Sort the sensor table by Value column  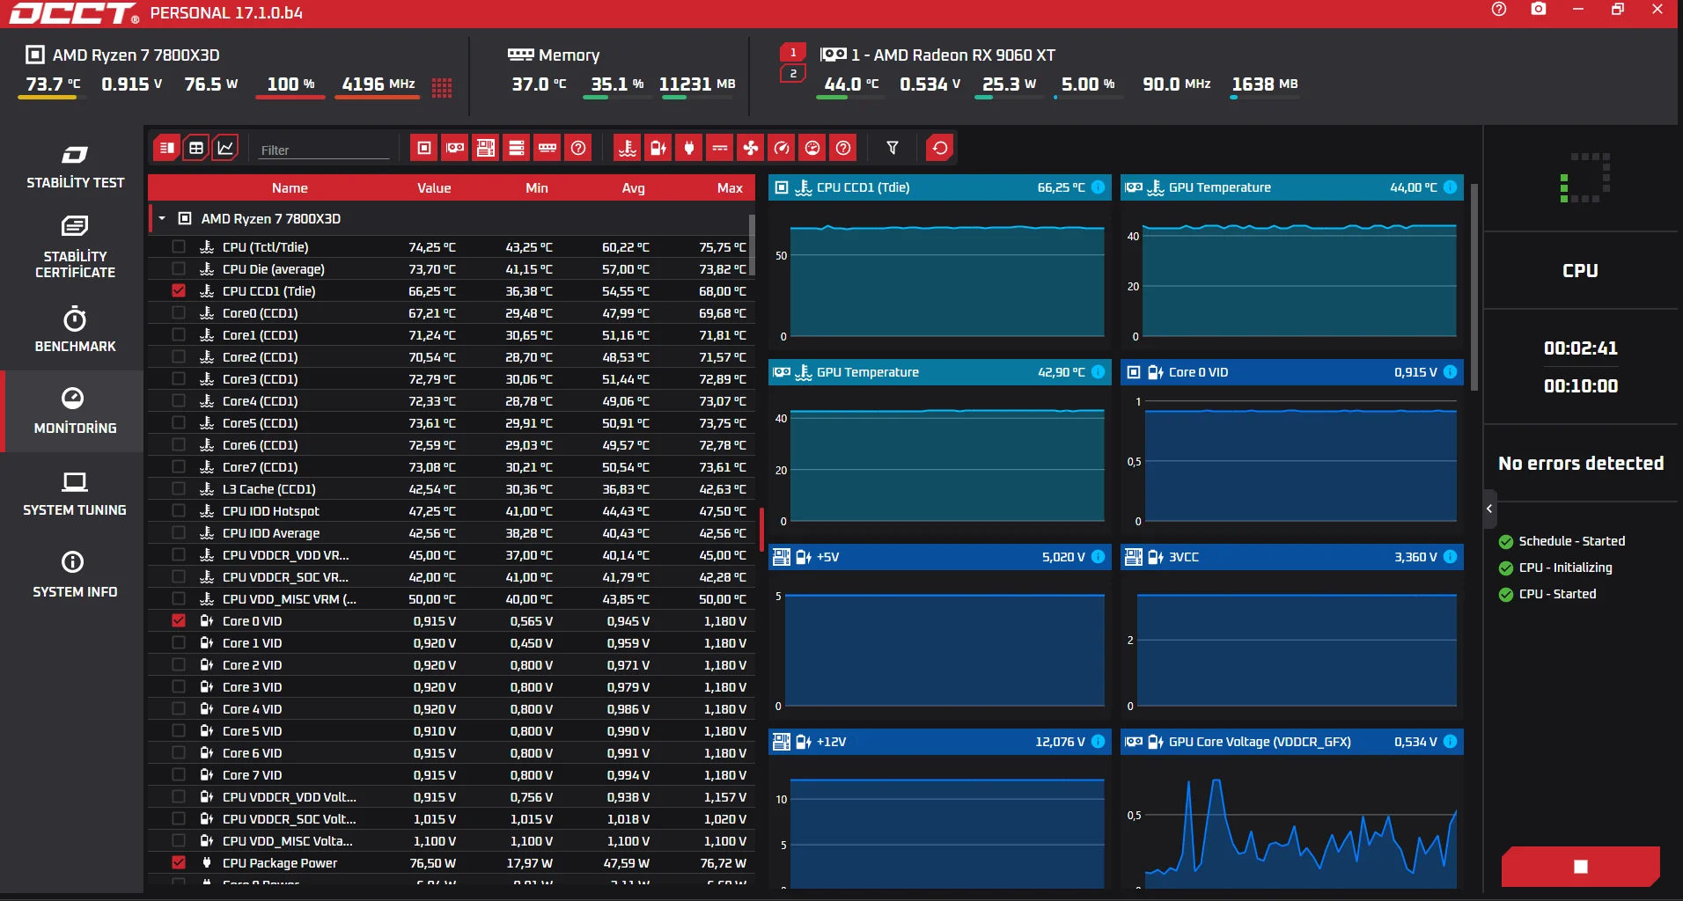coord(434,188)
